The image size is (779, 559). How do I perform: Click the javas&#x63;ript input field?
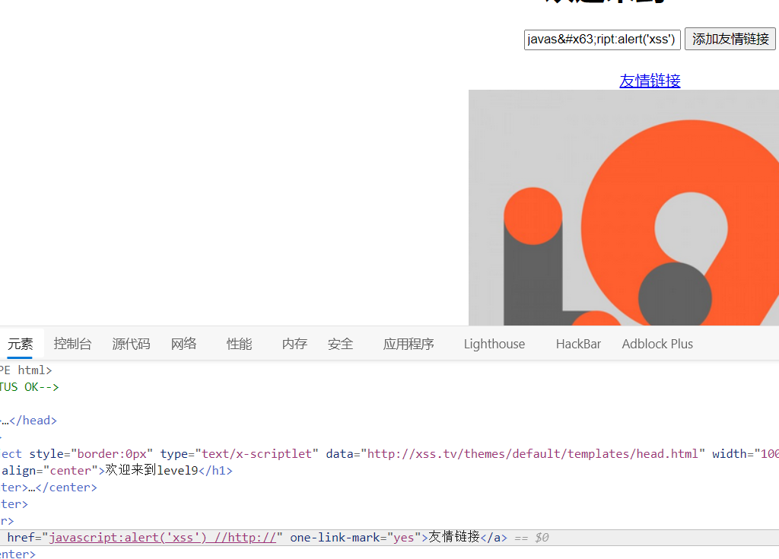(x=603, y=40)
